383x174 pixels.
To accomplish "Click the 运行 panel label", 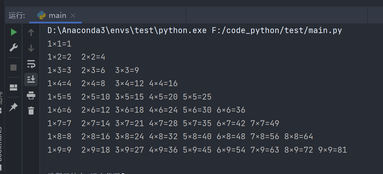I will click(17, 16).
